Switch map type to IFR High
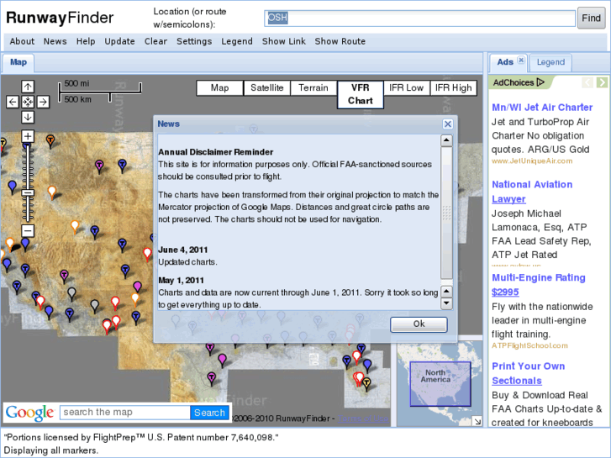The width and height of the screenshot is (611, 458). click(454, 87)
